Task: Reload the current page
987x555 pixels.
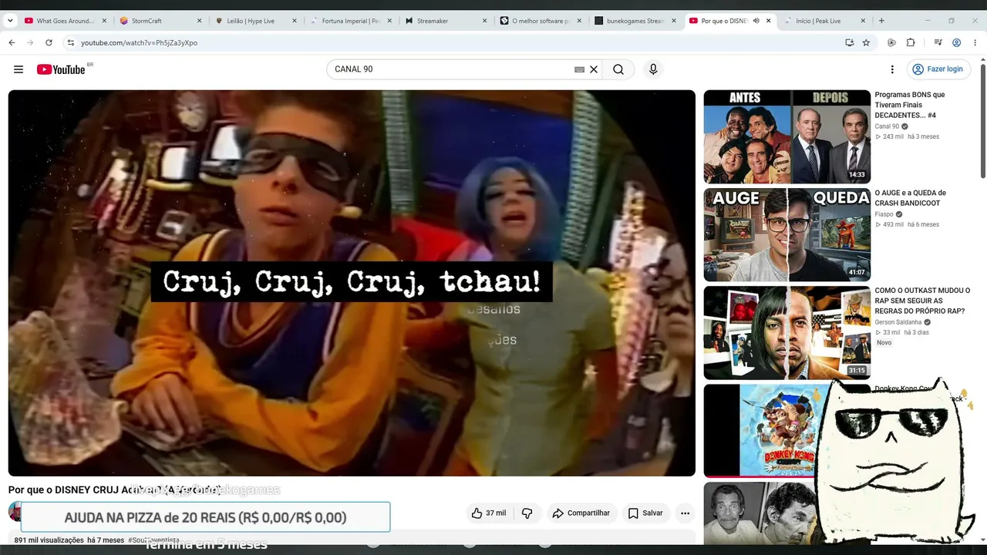Action: tap(49, 42)
